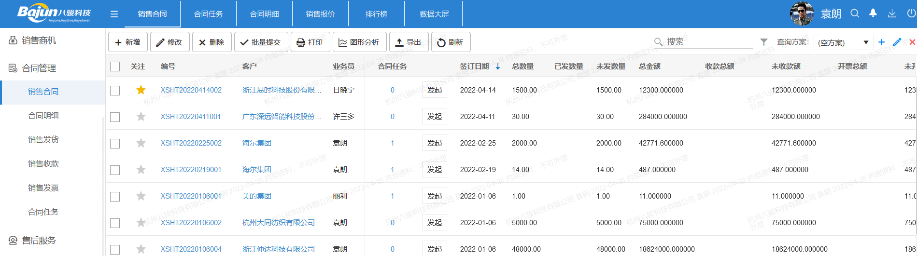
Task: Collapse sidebar with hamburger menu icon
Action: point(114,14)
